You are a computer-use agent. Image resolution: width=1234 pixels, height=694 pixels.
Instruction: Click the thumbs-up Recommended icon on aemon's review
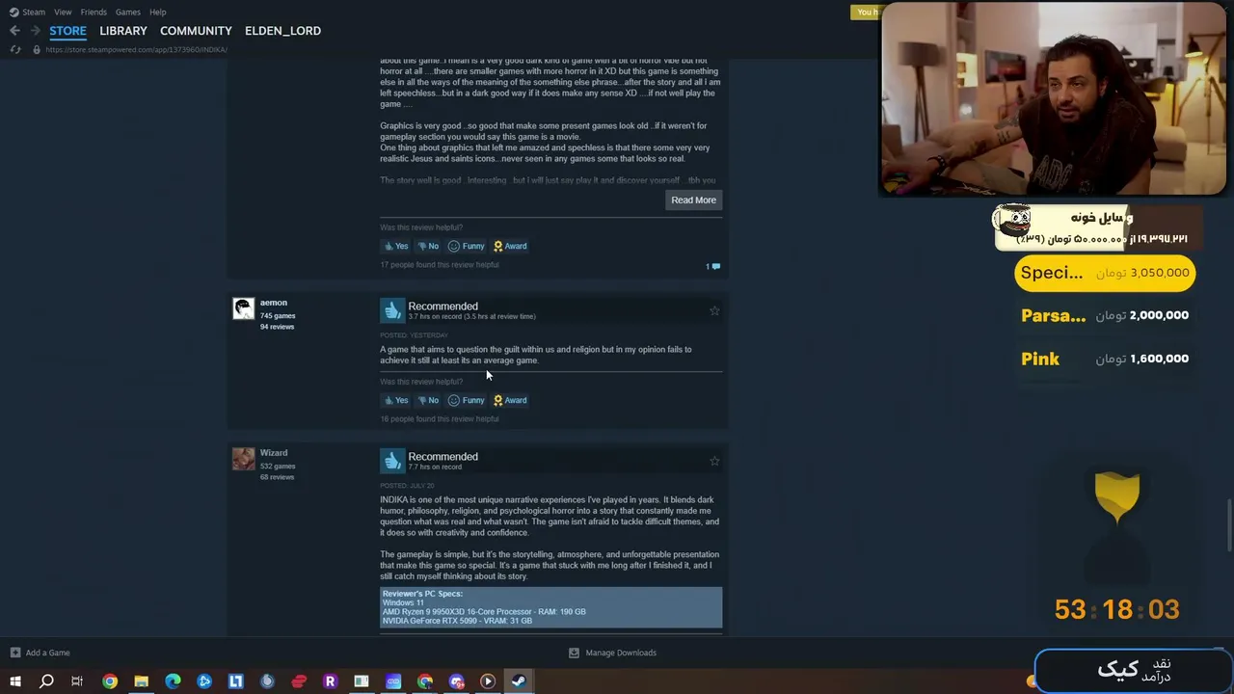point(391,310)
